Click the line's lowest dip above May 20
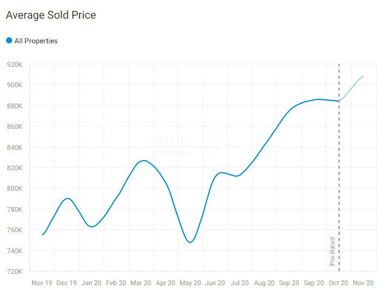 click(x=190, y=242)
